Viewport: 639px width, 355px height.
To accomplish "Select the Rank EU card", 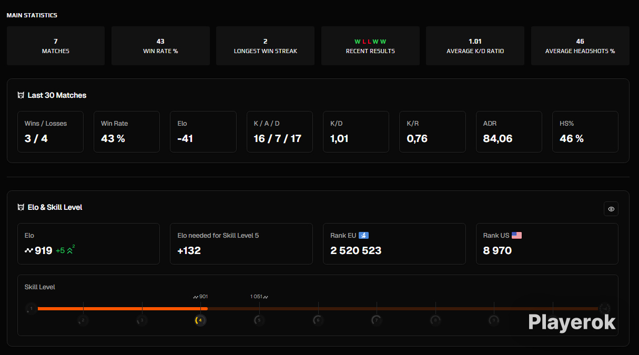I will 394,244.
